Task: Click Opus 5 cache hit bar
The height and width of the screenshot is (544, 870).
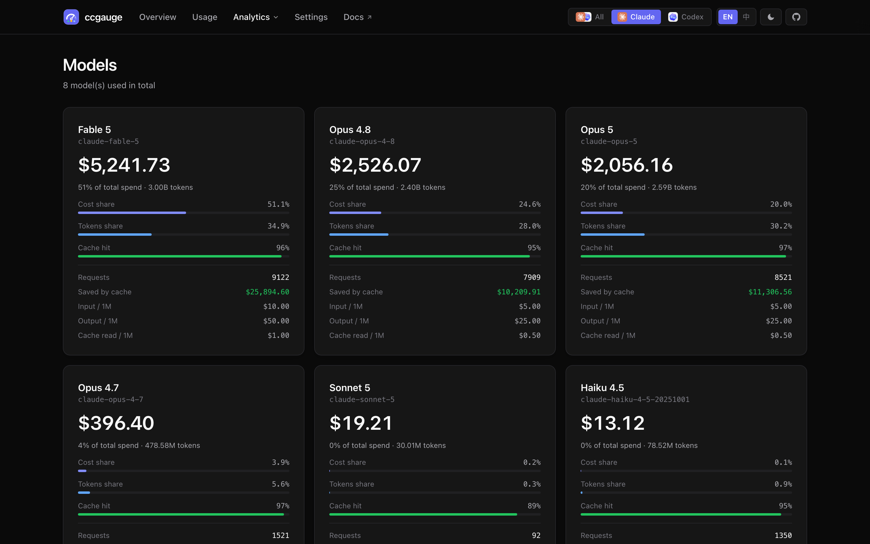Action: click(x=686, y=256)
